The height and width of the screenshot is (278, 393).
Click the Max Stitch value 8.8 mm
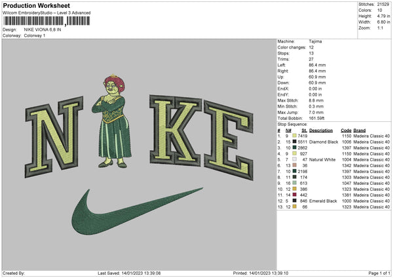316,100
